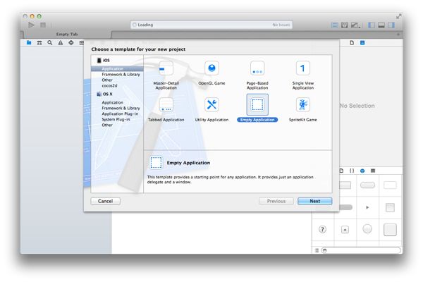Open the Media library
Screen dimensions: 423x282
pos(373,171)
